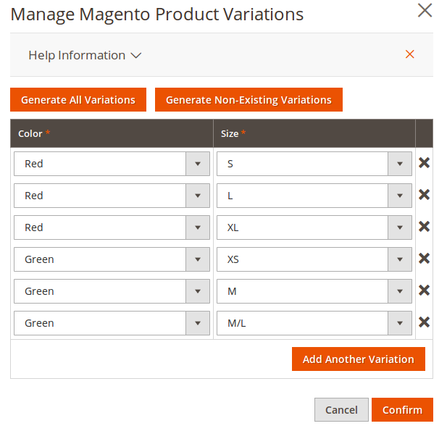Open the Size dropdown showing L
This screenshot has width=447, height=426.
pos(314,196)
